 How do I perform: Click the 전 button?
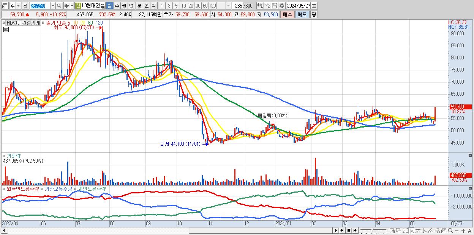pos(25,6)
